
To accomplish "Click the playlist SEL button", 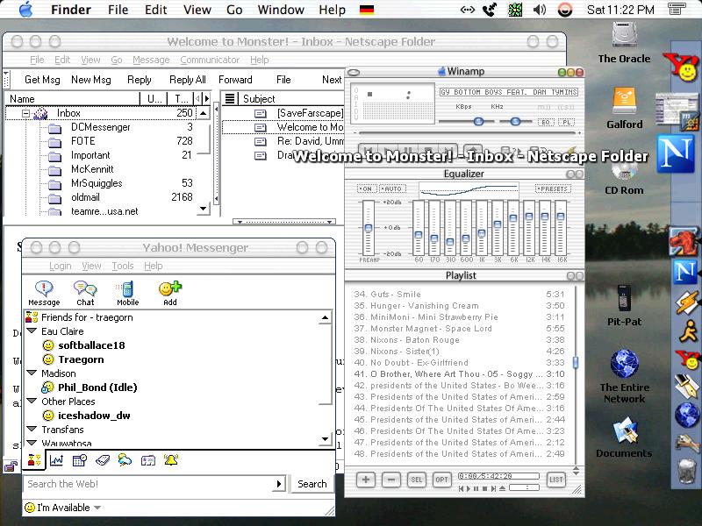I will tap(416, 480).
